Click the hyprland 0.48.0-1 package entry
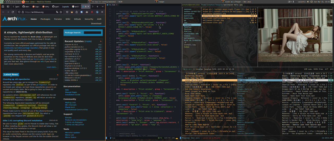 73,63
